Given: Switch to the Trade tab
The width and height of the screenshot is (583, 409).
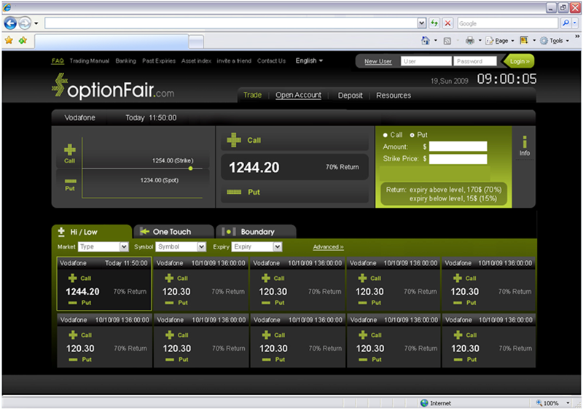Looking at the screenshot, I should tap(252, 96).
